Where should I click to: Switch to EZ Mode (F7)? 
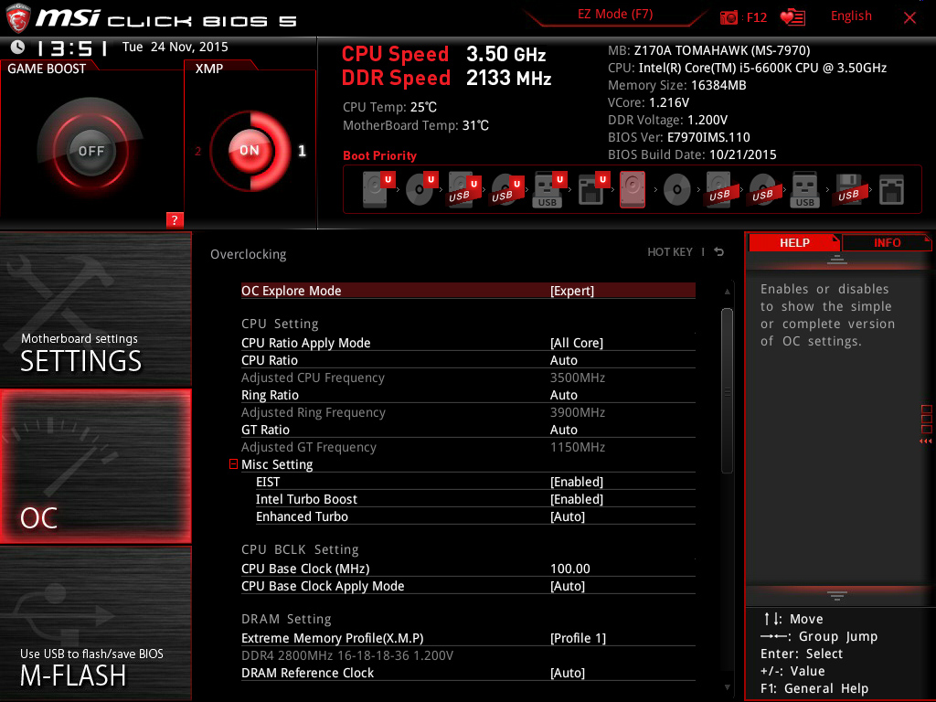[x=615, y=16]
